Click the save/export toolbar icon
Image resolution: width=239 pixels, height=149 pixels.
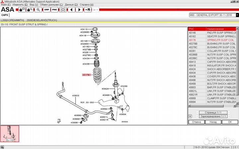(x=88, y=10)
